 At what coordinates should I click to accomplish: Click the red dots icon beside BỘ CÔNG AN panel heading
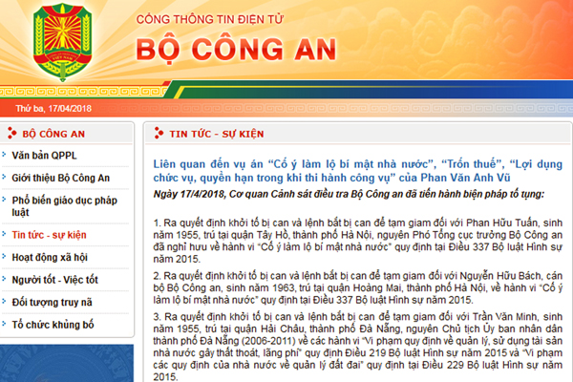pos(12,133)
